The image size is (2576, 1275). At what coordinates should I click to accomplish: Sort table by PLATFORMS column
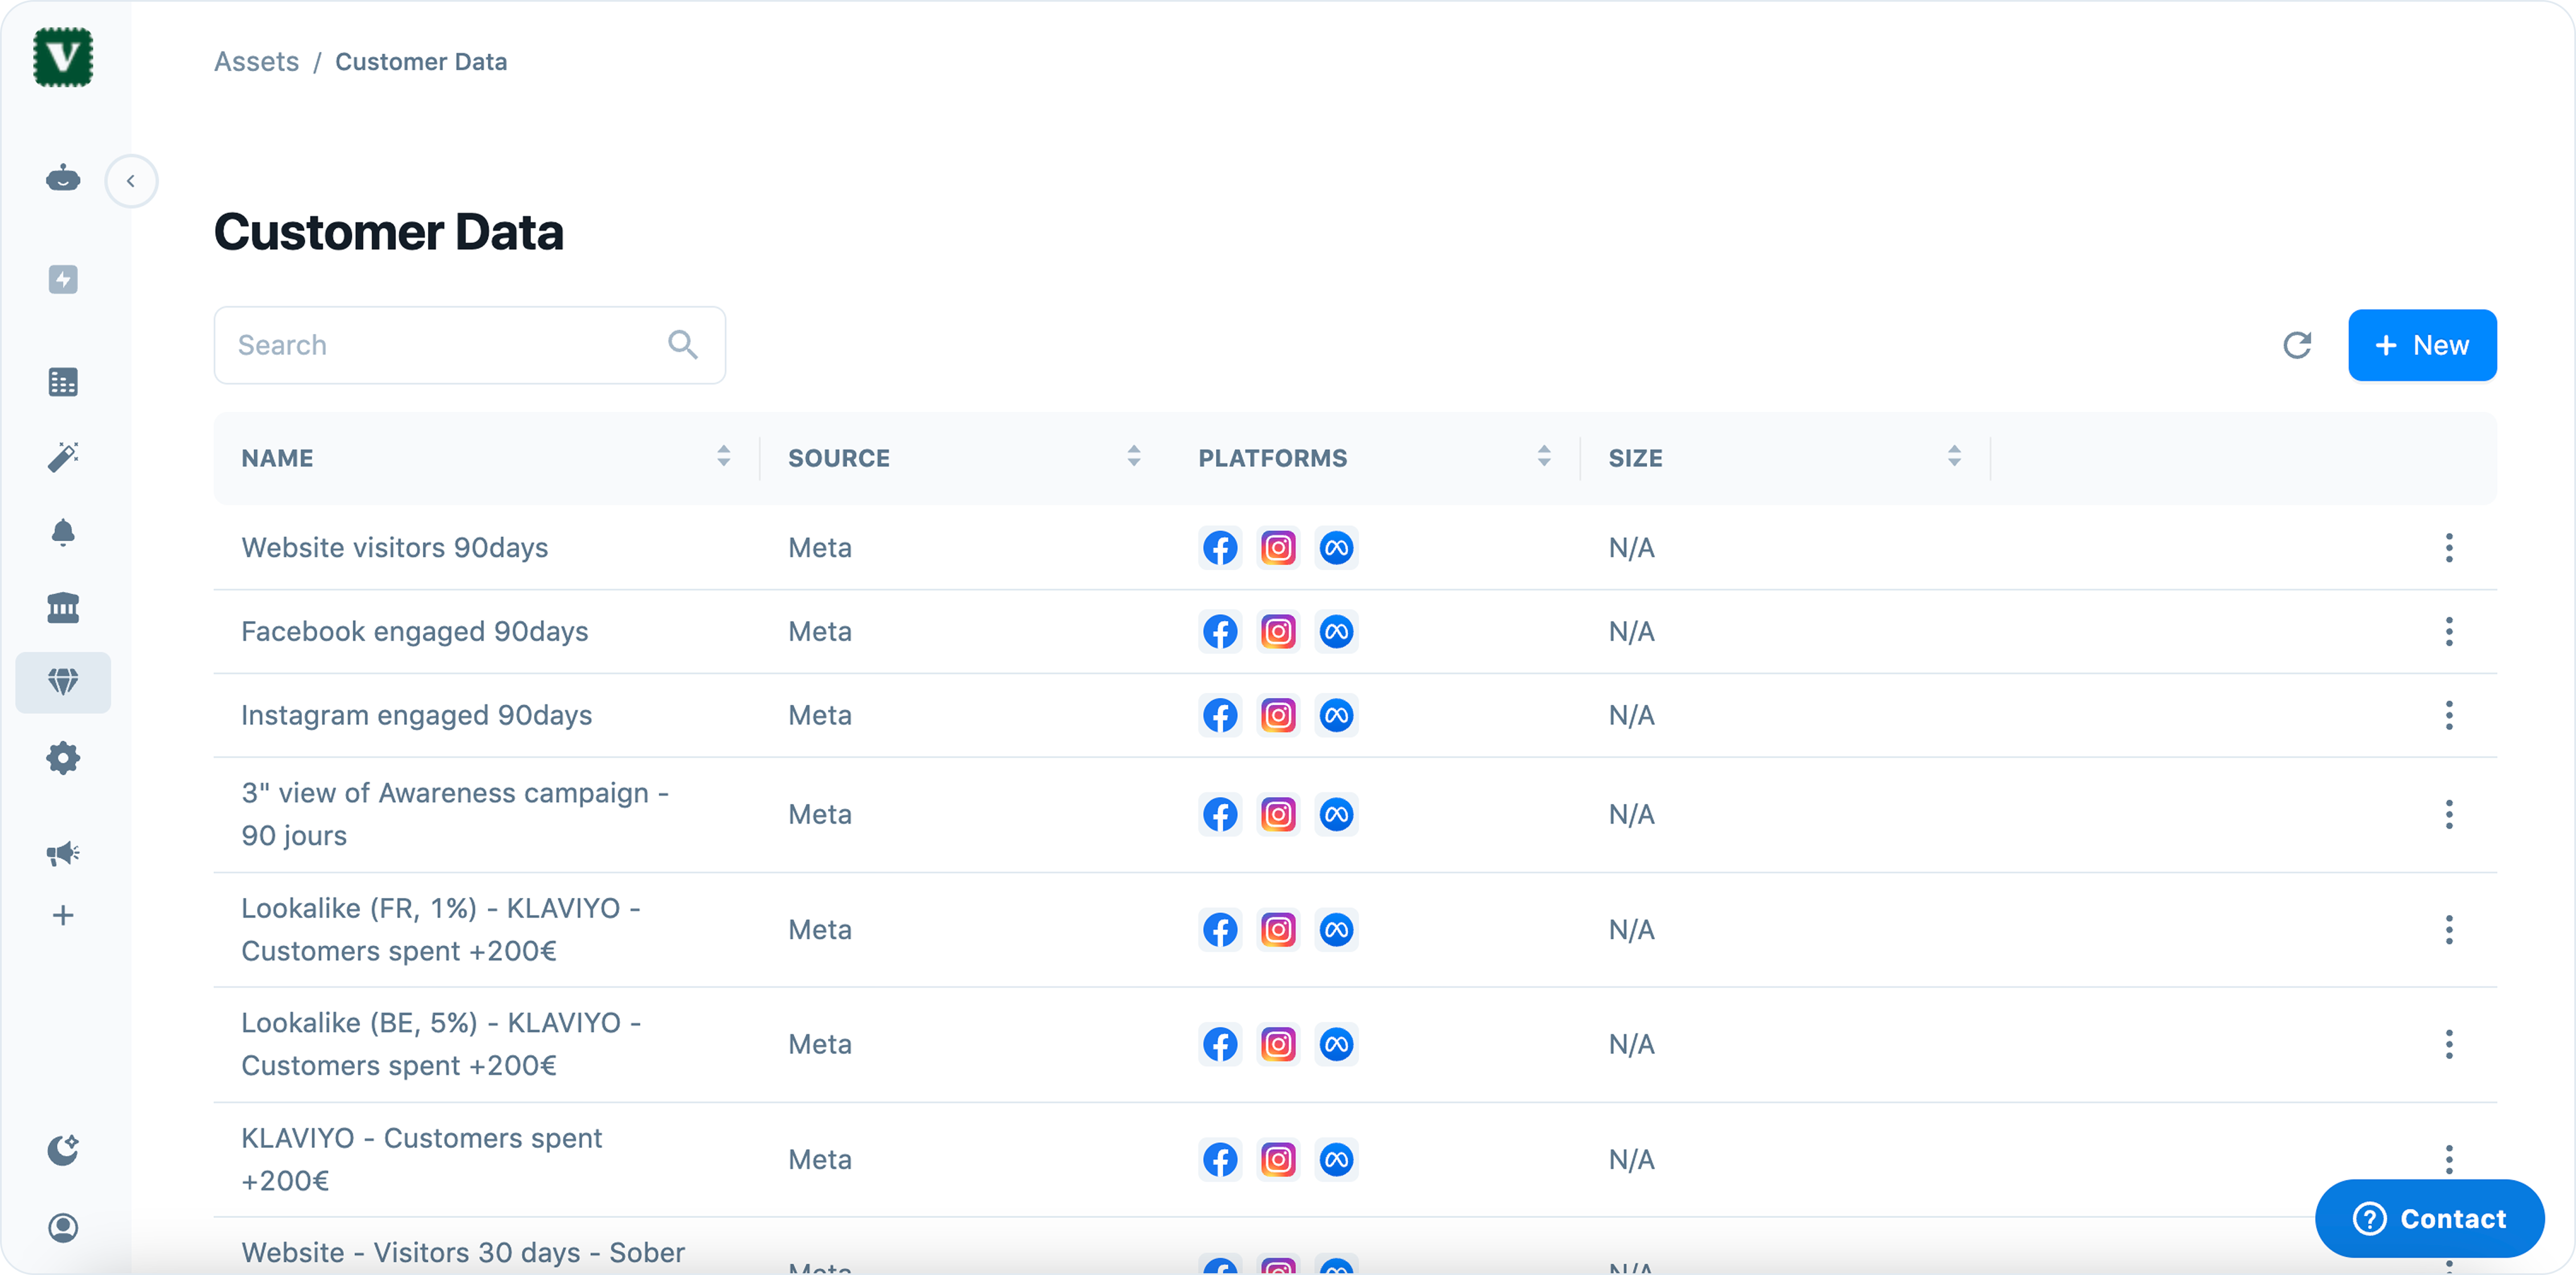[x=1544, y=456]
